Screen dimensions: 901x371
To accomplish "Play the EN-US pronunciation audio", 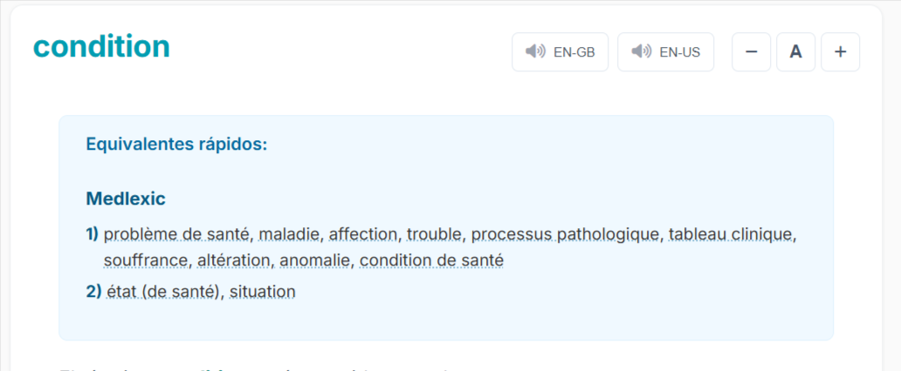I will [665, 52].
